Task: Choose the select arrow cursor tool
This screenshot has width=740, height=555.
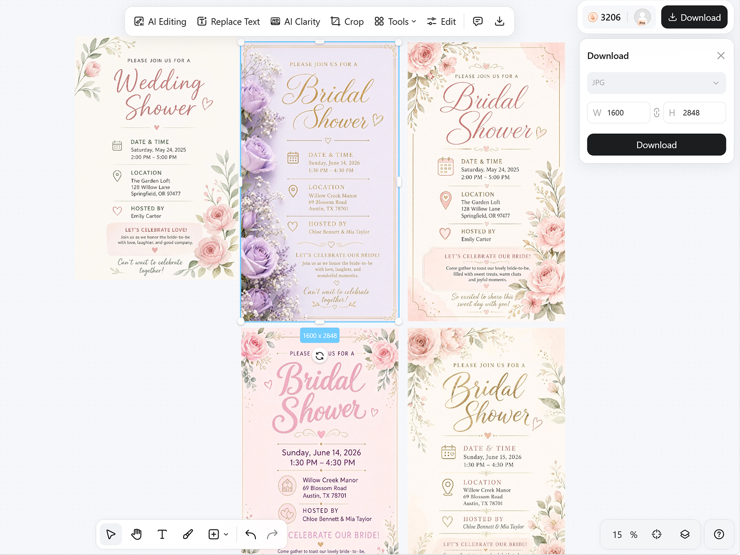Action: [x=111, y=534]
